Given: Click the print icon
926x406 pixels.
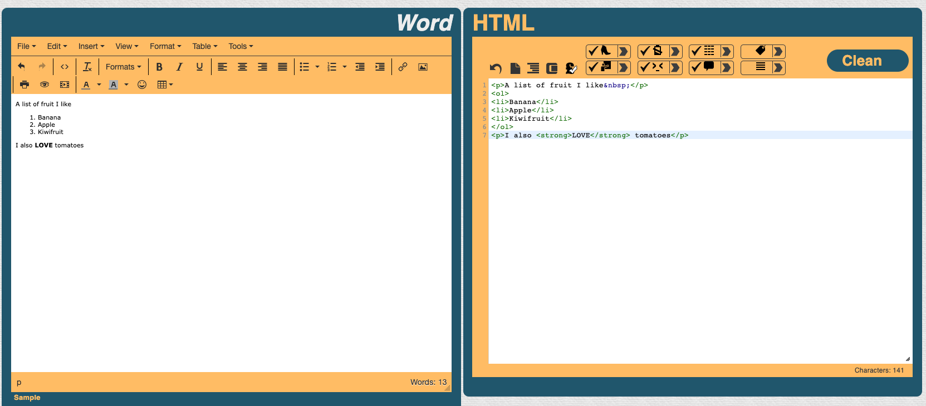Looking at the screenshot, I should 25,85.
